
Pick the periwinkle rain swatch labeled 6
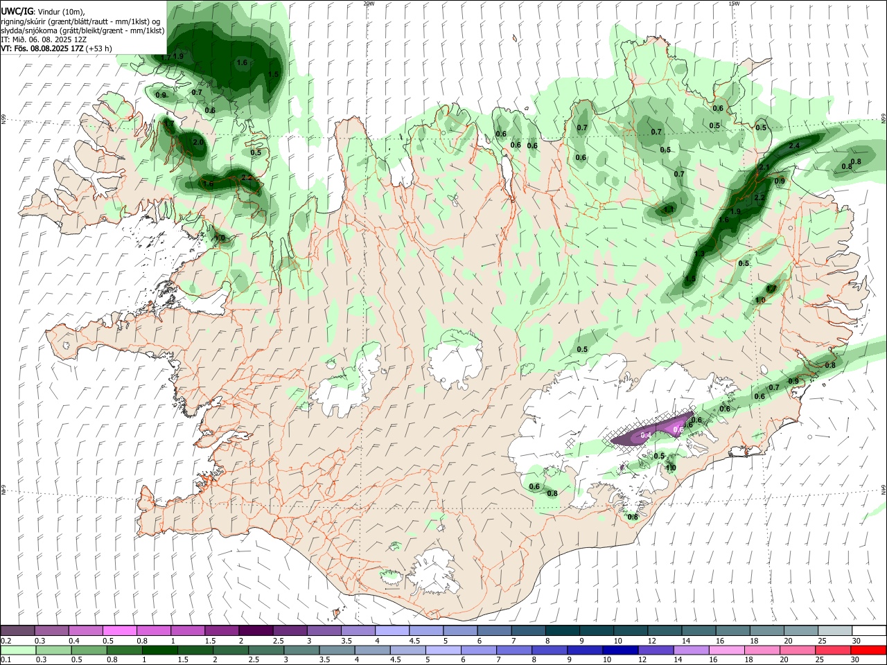pos(478,650)
